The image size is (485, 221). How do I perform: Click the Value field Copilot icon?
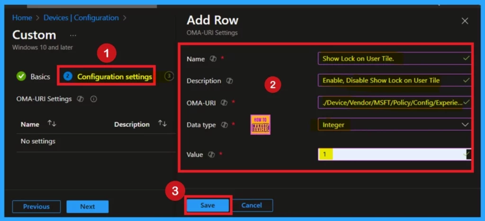[211, 154]
